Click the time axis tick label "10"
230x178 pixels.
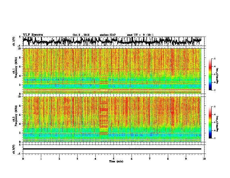pyautogui.click(x=204, y=159)
